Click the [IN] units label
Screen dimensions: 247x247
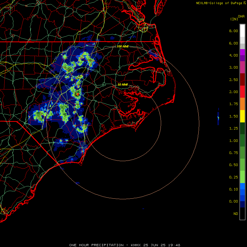[x=234, y=19]
